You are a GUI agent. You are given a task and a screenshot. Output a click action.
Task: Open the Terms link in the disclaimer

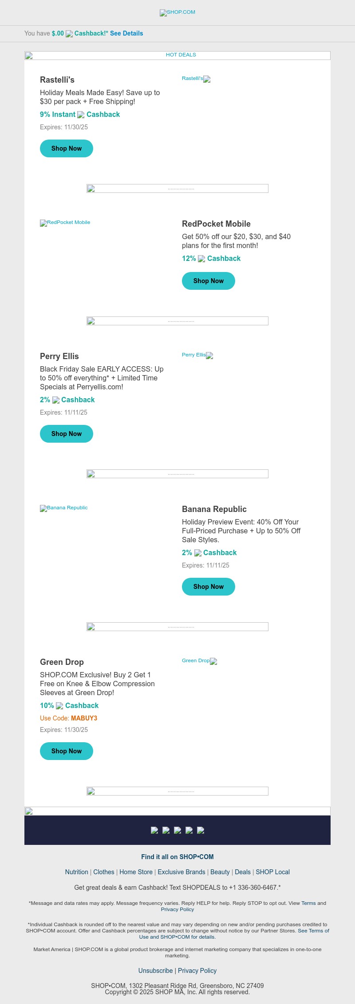click(308, 903)
